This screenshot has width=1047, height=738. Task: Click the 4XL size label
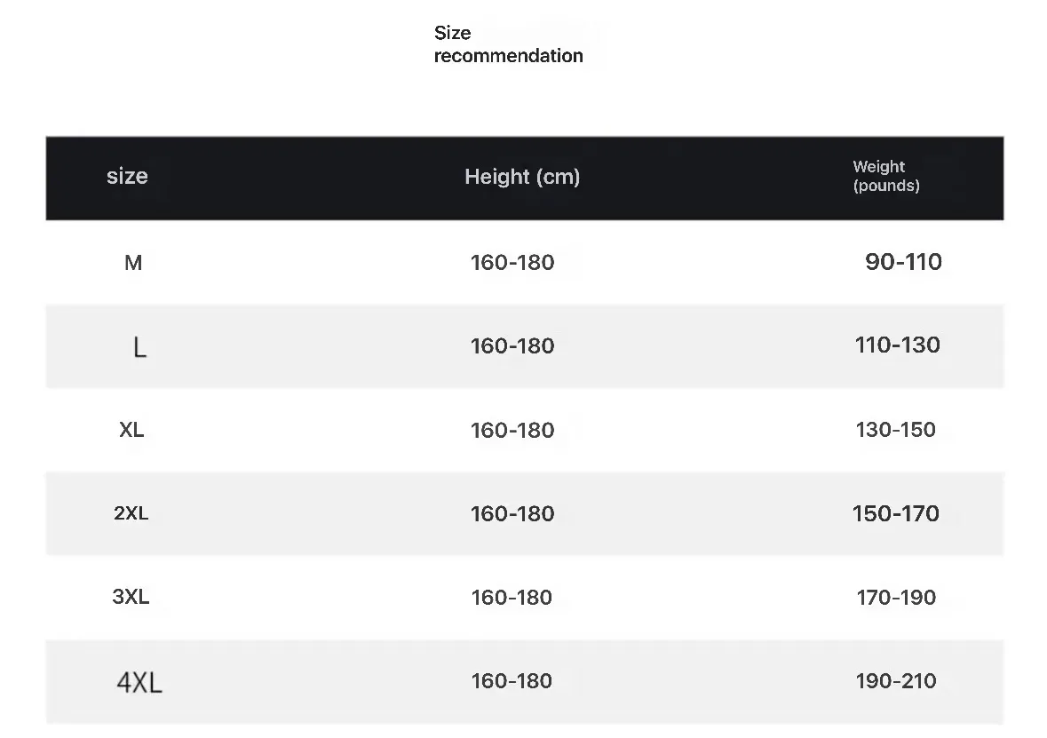[139, 682]
